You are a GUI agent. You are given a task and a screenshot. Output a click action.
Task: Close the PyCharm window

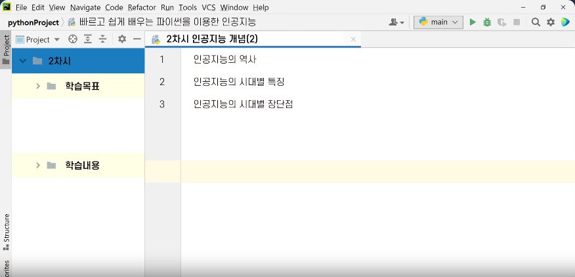coord(563,7)
